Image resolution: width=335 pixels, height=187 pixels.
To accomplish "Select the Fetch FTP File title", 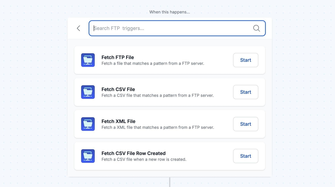I will pyautogui.click(x=118, y=57).
